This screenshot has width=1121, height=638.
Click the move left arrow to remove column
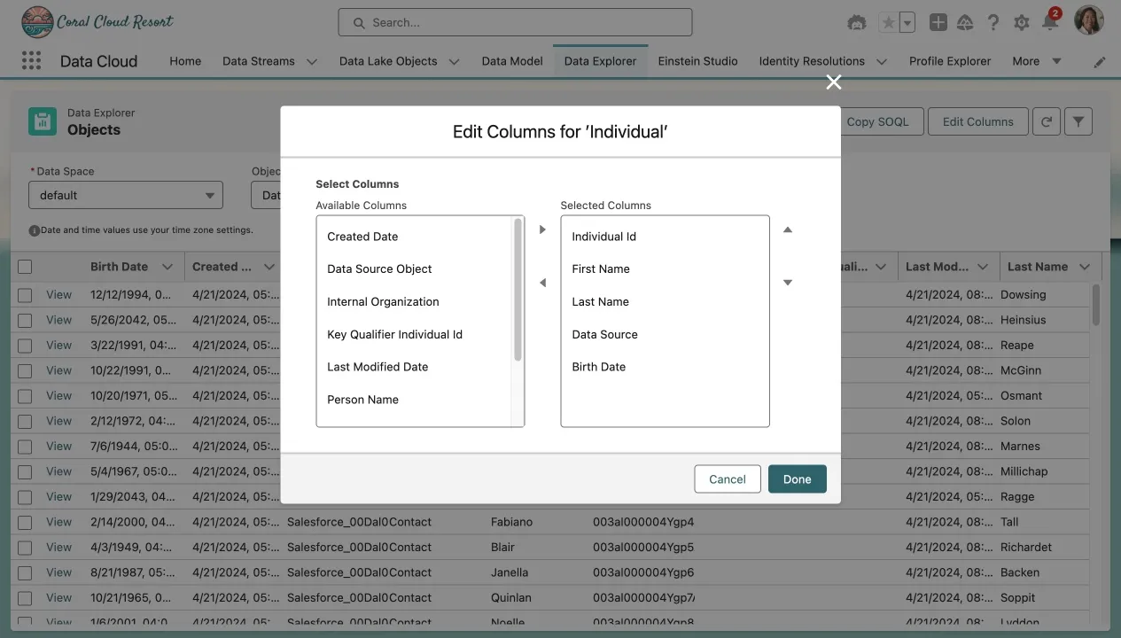coord(542,283)
